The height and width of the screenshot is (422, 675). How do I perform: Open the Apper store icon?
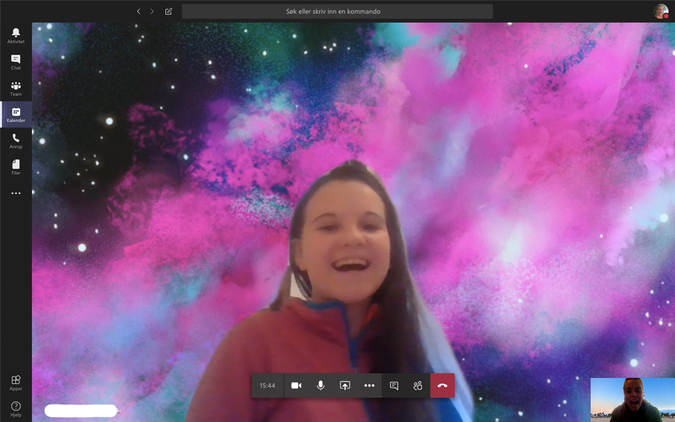click(16, 383)
